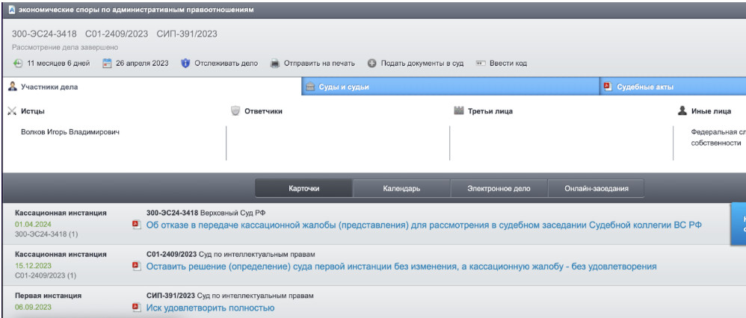Viewport: 746px width, 318px height.
Task: Click the date 06.09.2023
Action: tap(33, 307)
